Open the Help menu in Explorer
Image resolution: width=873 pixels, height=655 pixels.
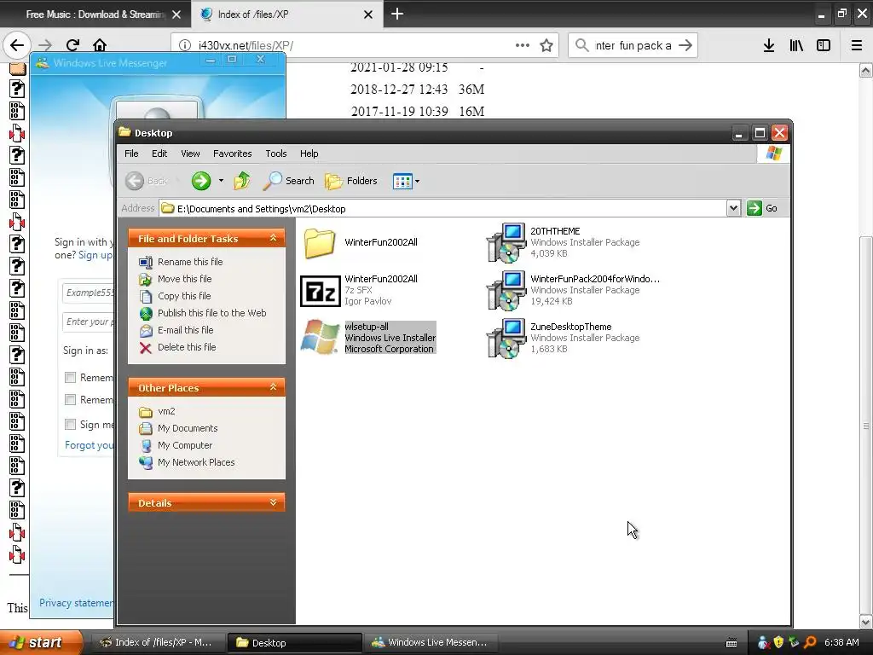309,154
